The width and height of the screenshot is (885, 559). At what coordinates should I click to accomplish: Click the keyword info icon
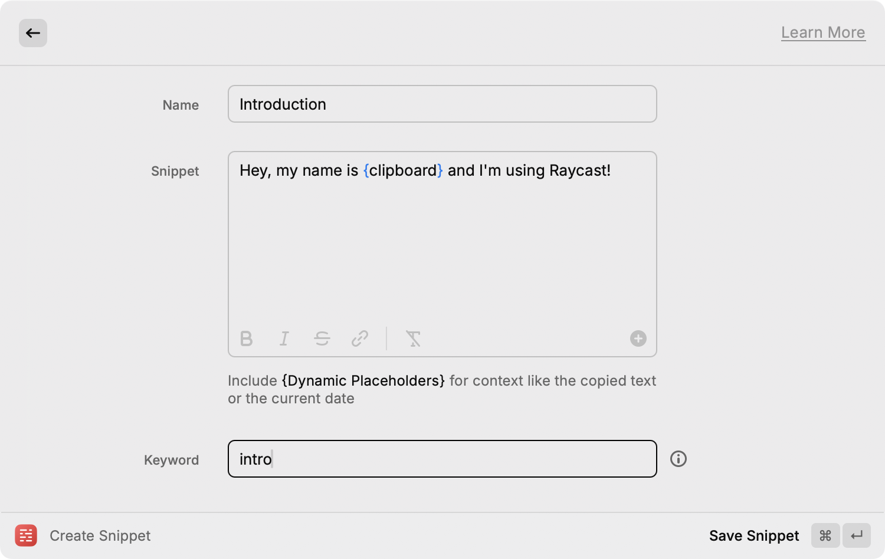coord(678,459)
